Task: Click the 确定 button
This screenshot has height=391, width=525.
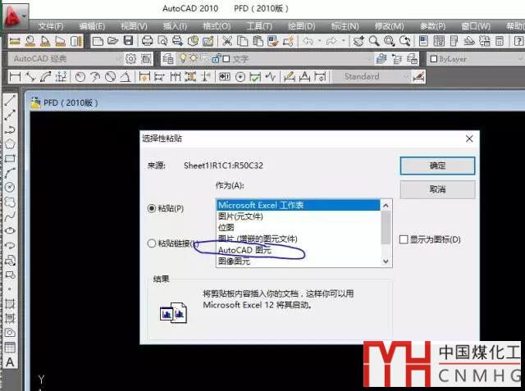Action: click(437, 166)
